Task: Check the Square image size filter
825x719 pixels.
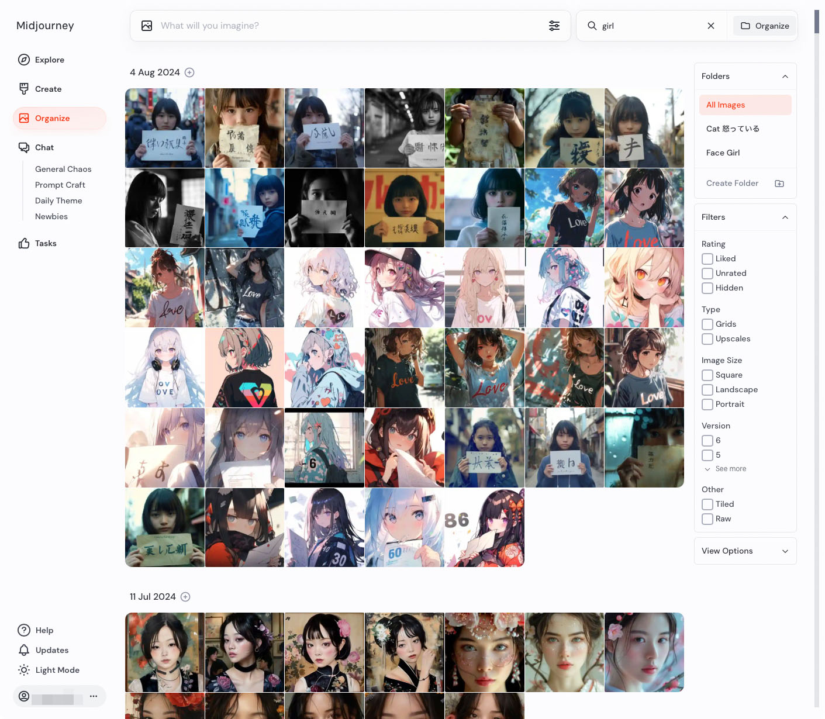Action: point(707,375)
